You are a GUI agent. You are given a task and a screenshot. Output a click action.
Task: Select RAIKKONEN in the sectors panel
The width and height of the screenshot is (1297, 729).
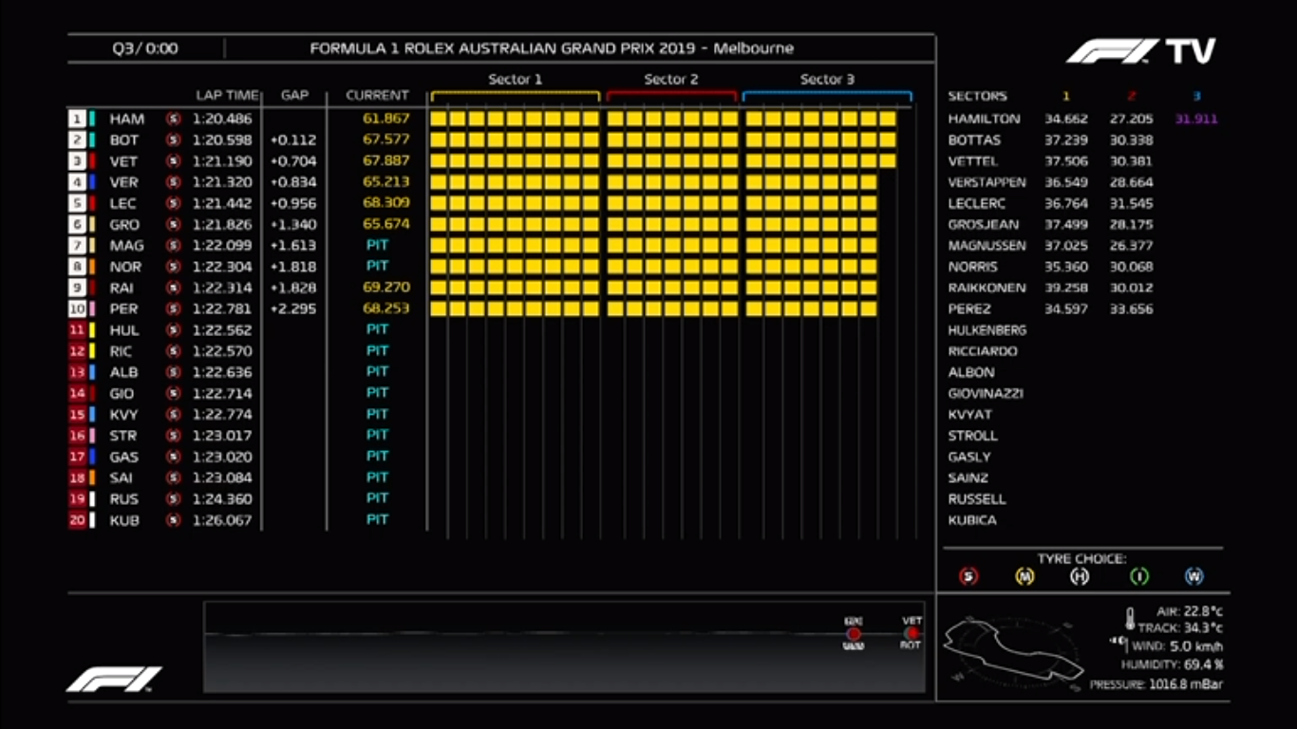987,288
